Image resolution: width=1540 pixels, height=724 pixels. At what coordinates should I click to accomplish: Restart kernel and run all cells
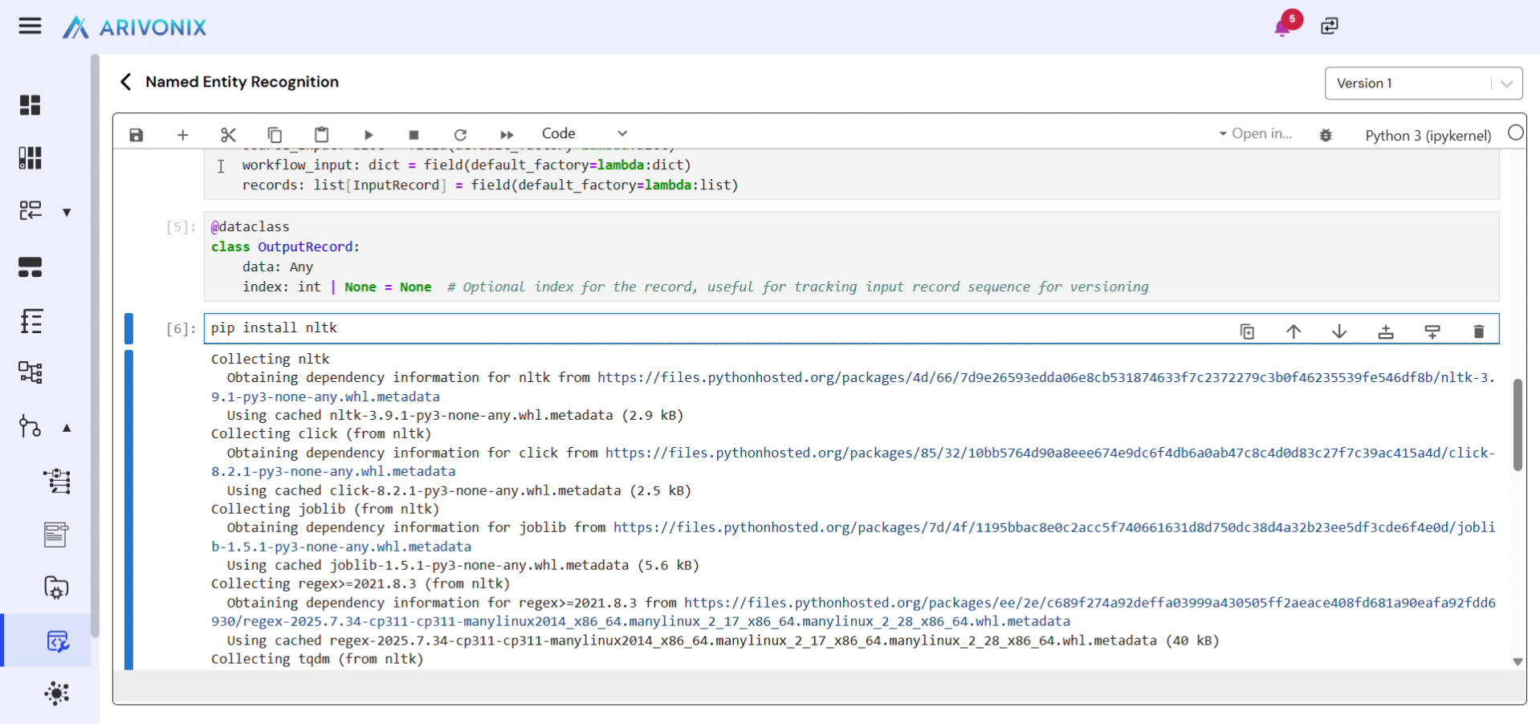(507, 135)
